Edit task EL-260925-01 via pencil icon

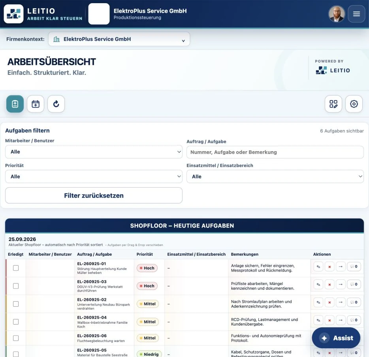click(318, 266)
